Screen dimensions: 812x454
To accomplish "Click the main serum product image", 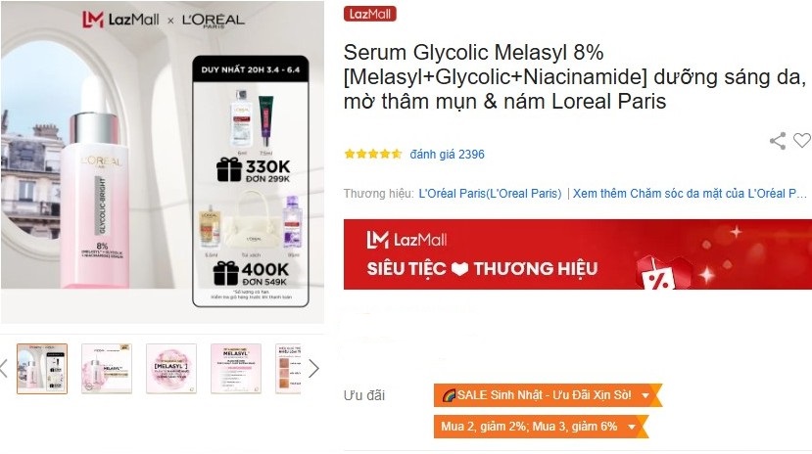I will [162, 161].
